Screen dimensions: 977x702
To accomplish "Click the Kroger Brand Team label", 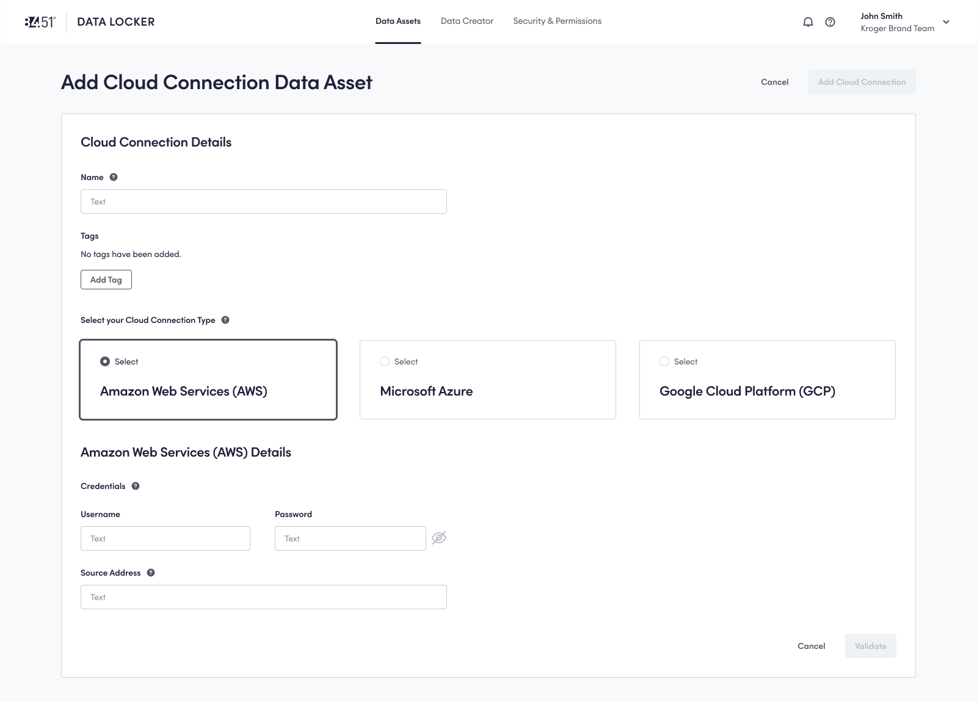I will click(x=898, y=29).
